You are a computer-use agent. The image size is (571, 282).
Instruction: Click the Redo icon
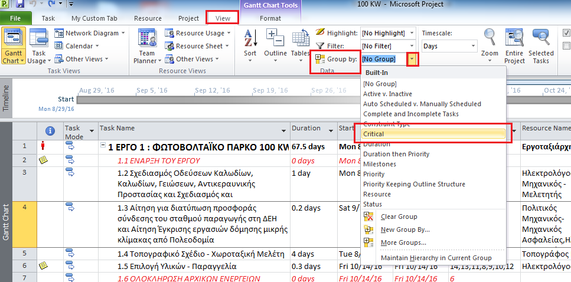[51, 4]
